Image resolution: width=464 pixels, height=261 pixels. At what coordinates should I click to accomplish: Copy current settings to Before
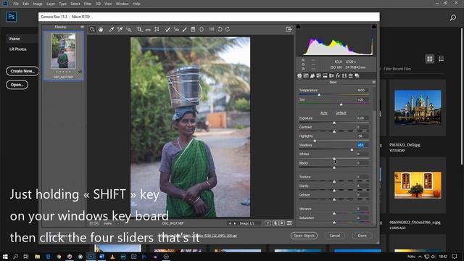coord(282,223)
